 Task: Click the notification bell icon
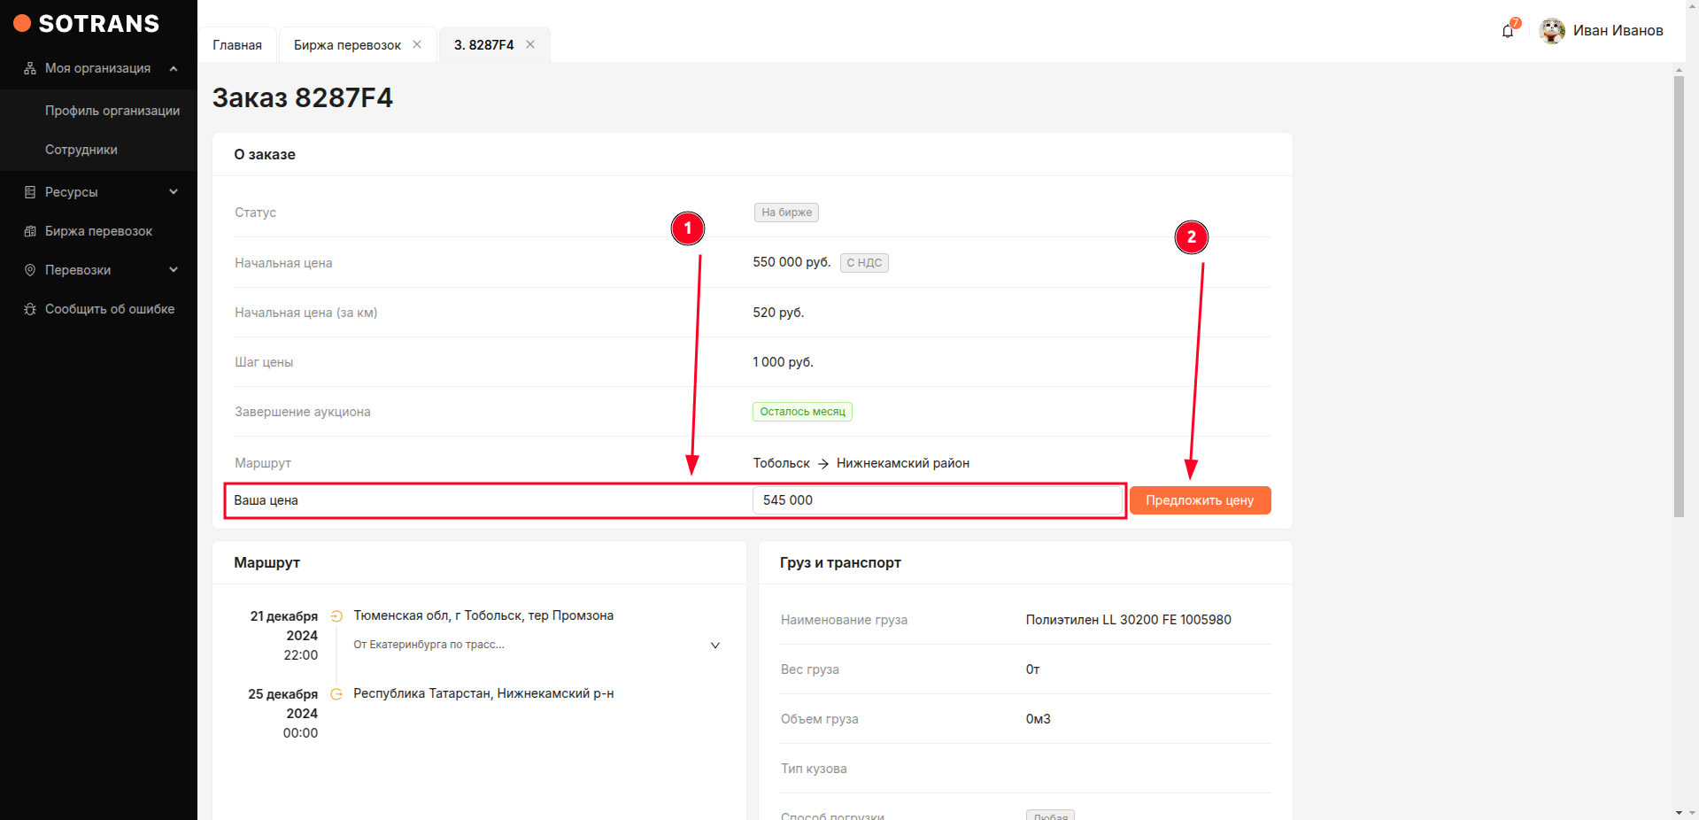click(x=1508, y=31)
